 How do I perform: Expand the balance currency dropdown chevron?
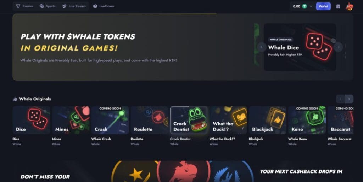(311, 6)
